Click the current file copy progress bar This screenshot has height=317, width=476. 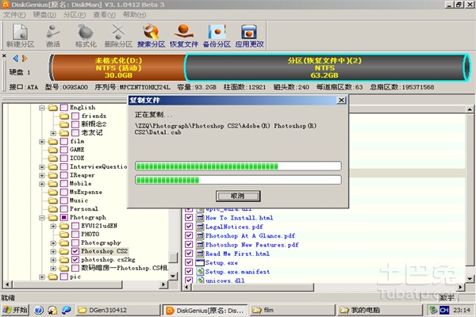point(238,166)
